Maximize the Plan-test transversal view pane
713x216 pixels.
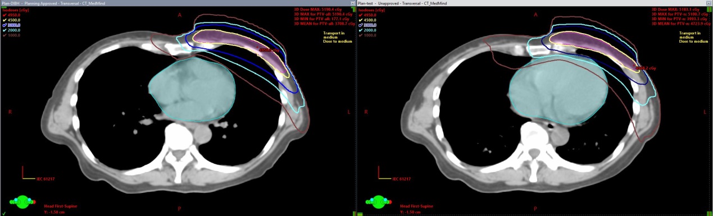709,3
